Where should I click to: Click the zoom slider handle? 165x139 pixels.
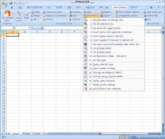coord(149,137)
